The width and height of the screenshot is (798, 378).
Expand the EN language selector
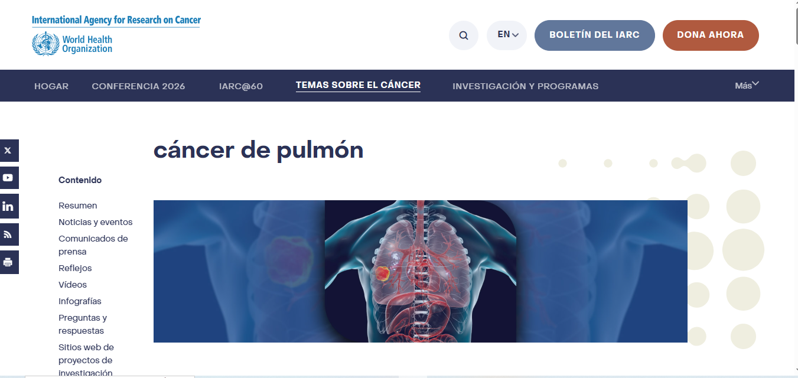pos(507,35)
